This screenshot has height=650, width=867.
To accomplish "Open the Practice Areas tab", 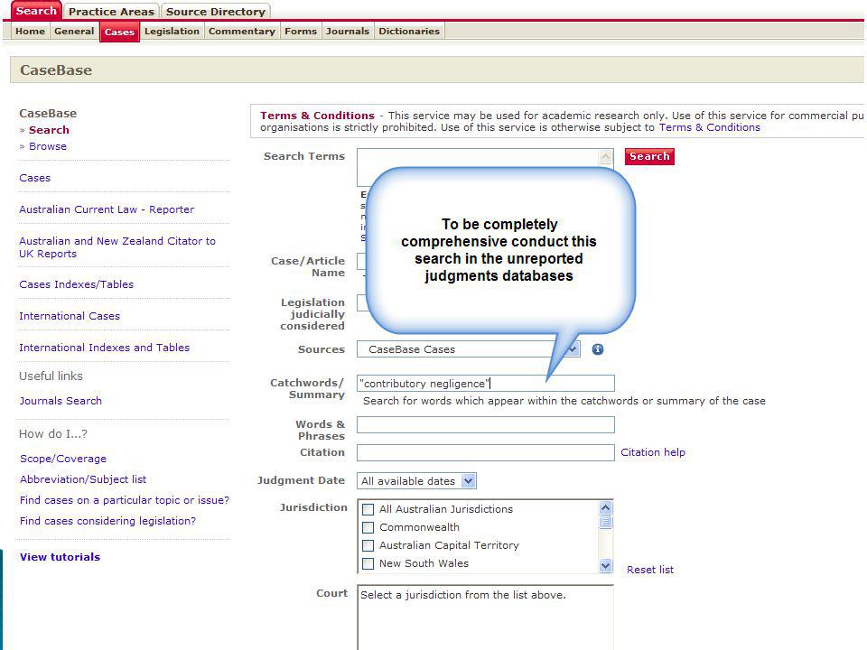I will pos(111,12).
